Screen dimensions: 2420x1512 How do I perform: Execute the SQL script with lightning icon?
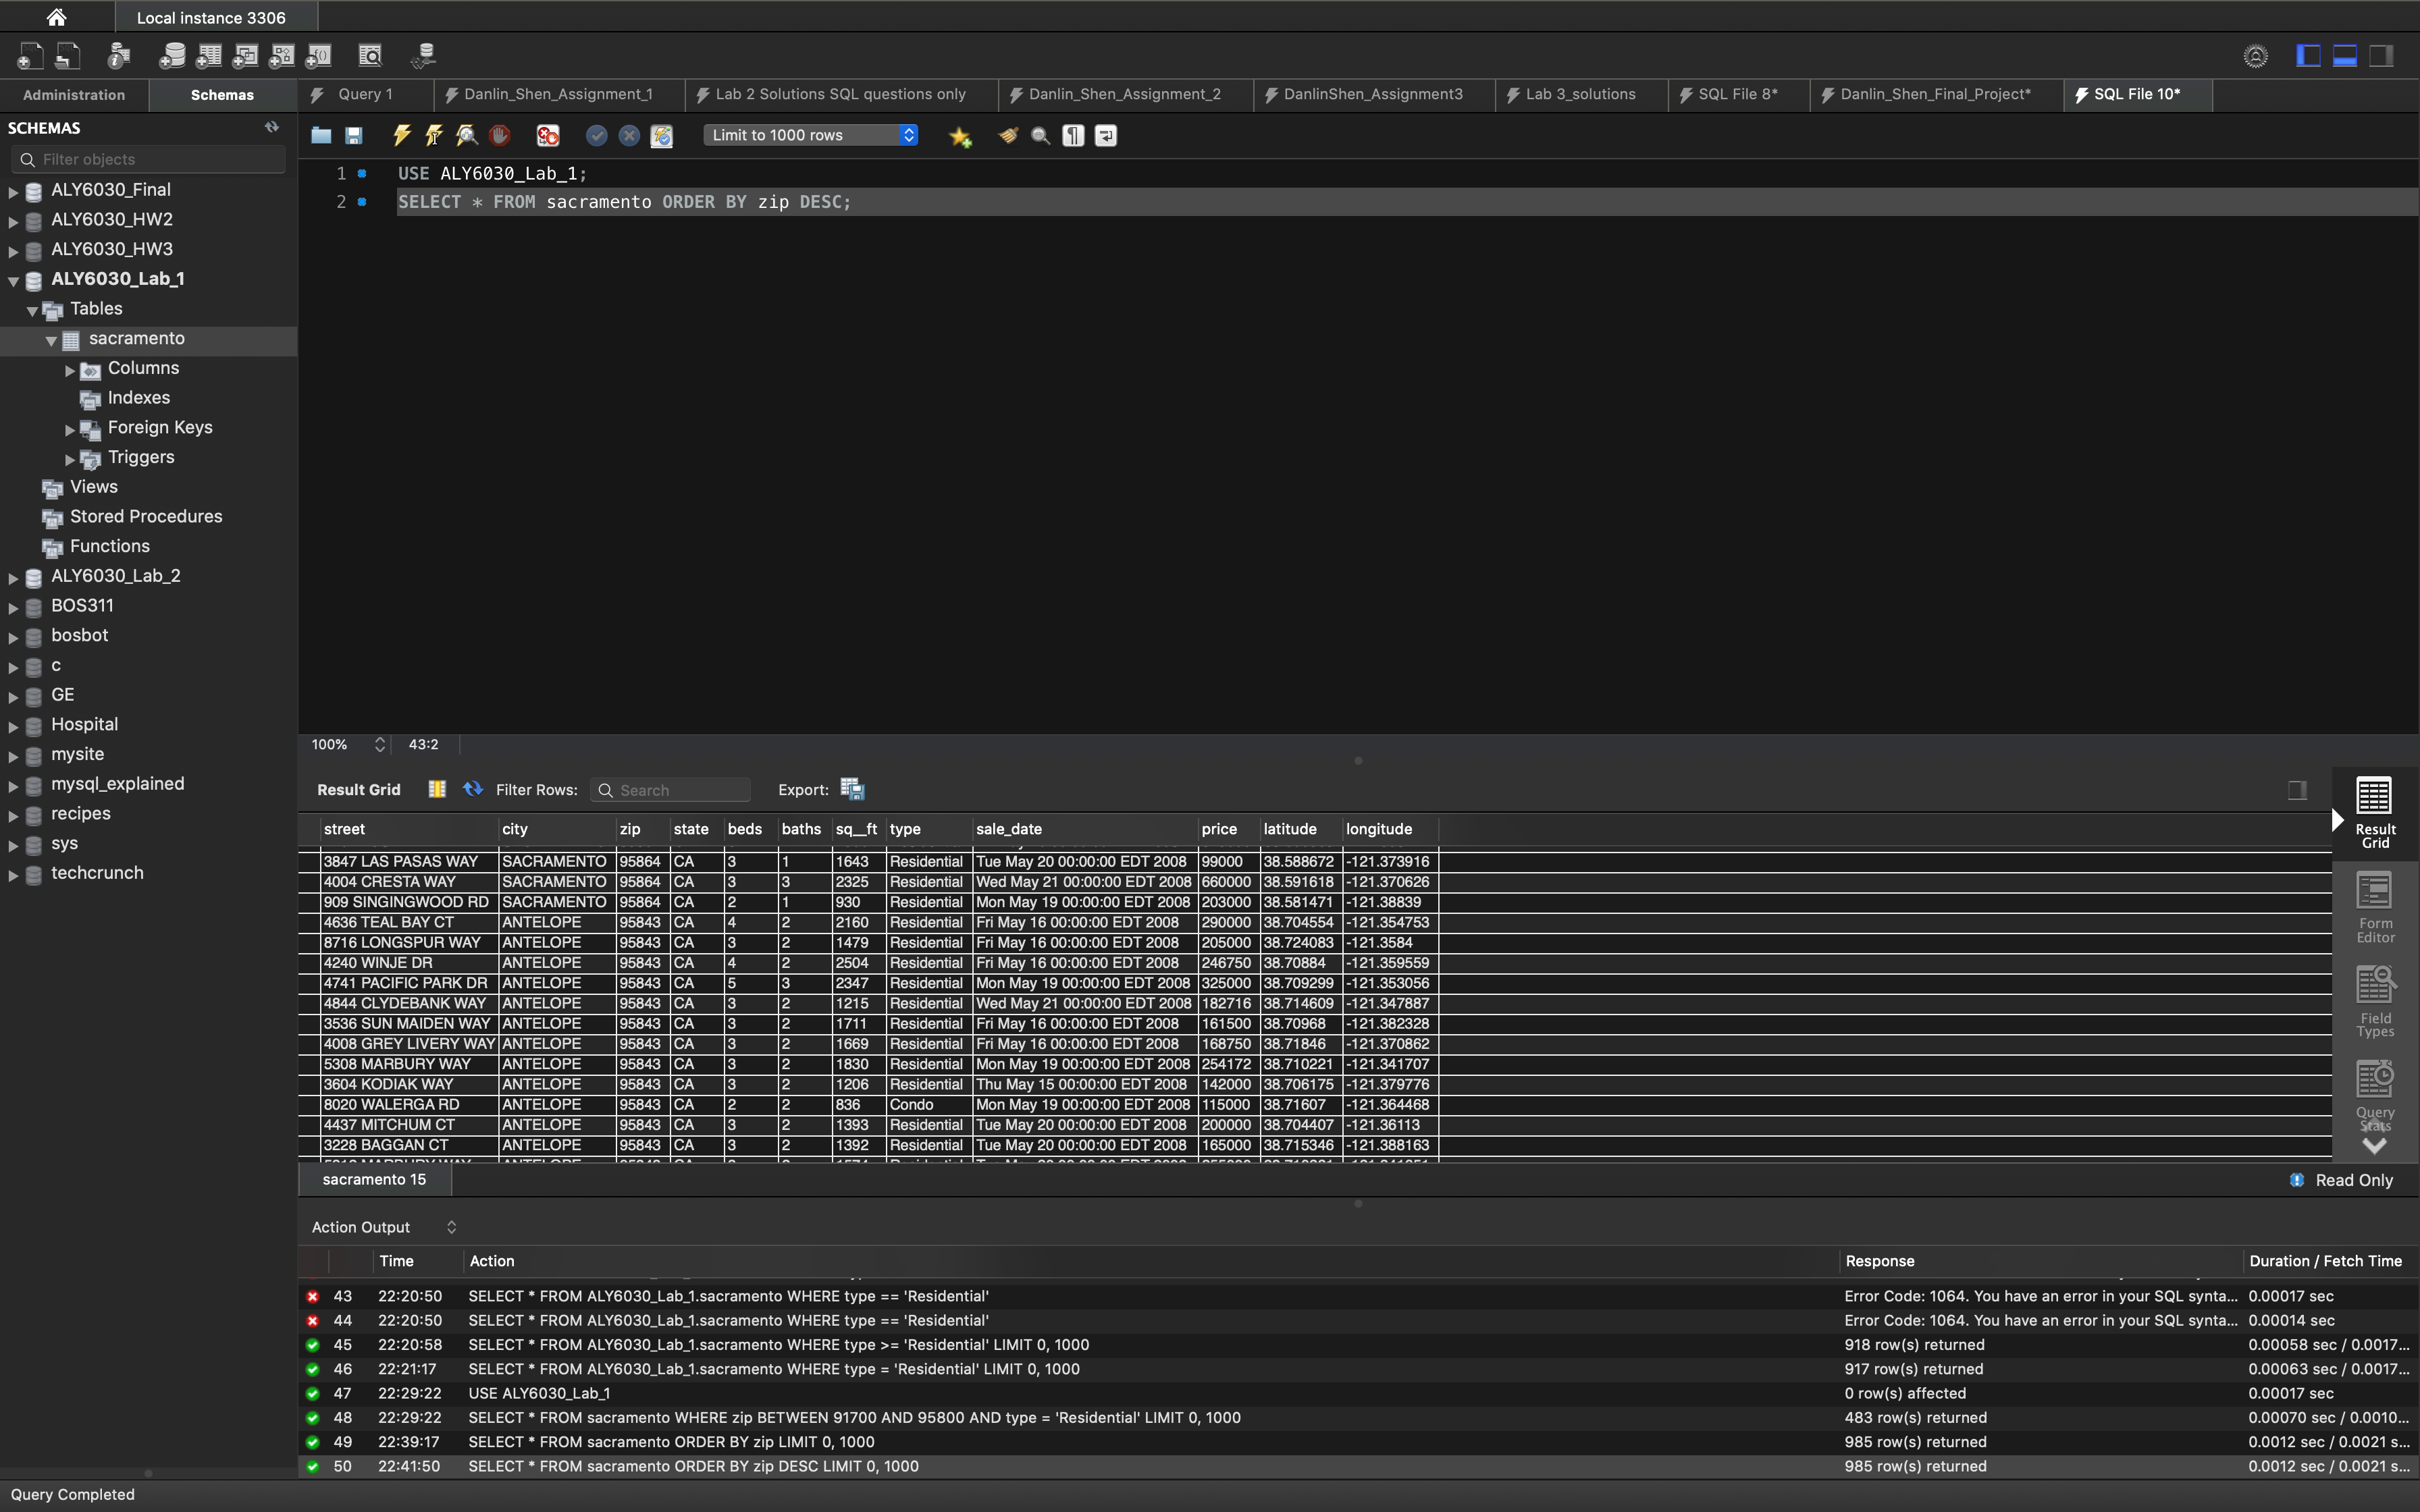point(402,135)
